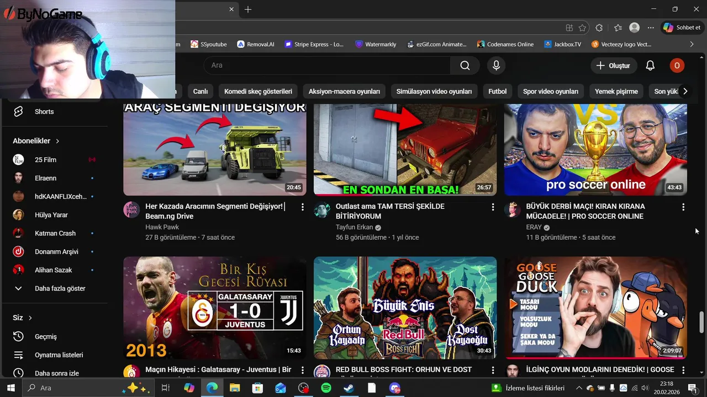Start voice search with the microphone icon
The image size is (707, 397).
click(496, 66)
